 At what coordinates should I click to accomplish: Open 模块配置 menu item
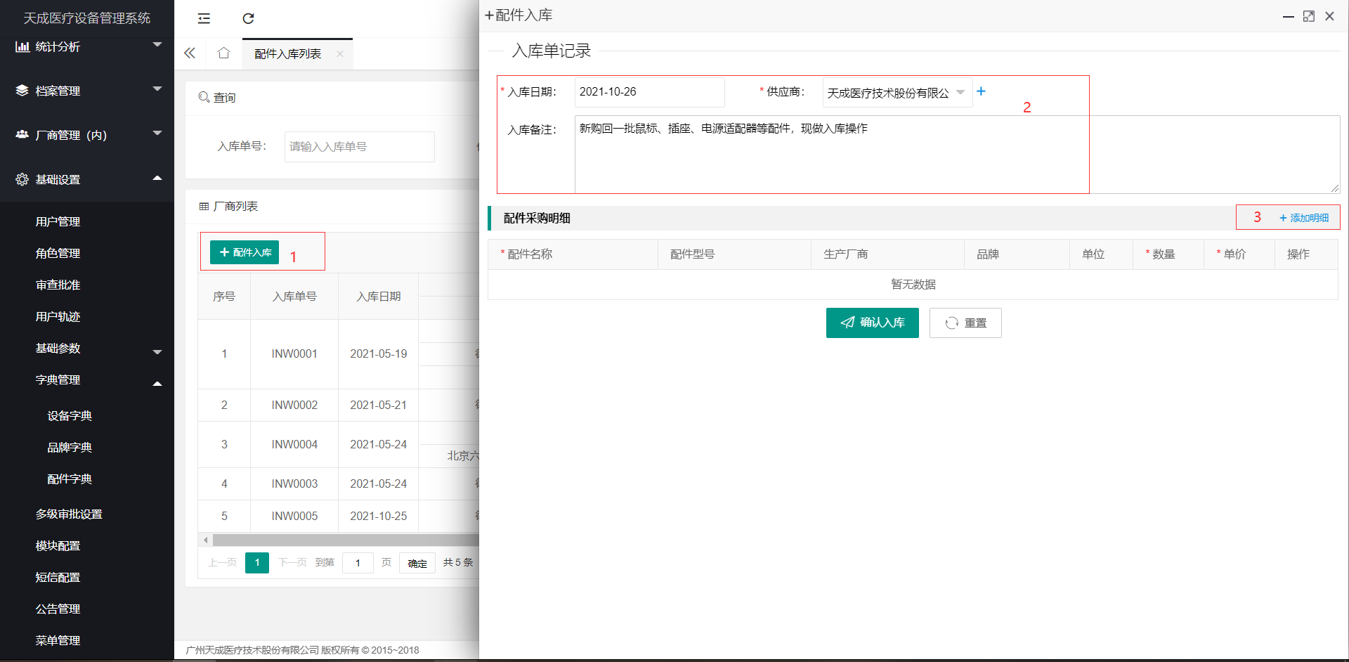58,545
